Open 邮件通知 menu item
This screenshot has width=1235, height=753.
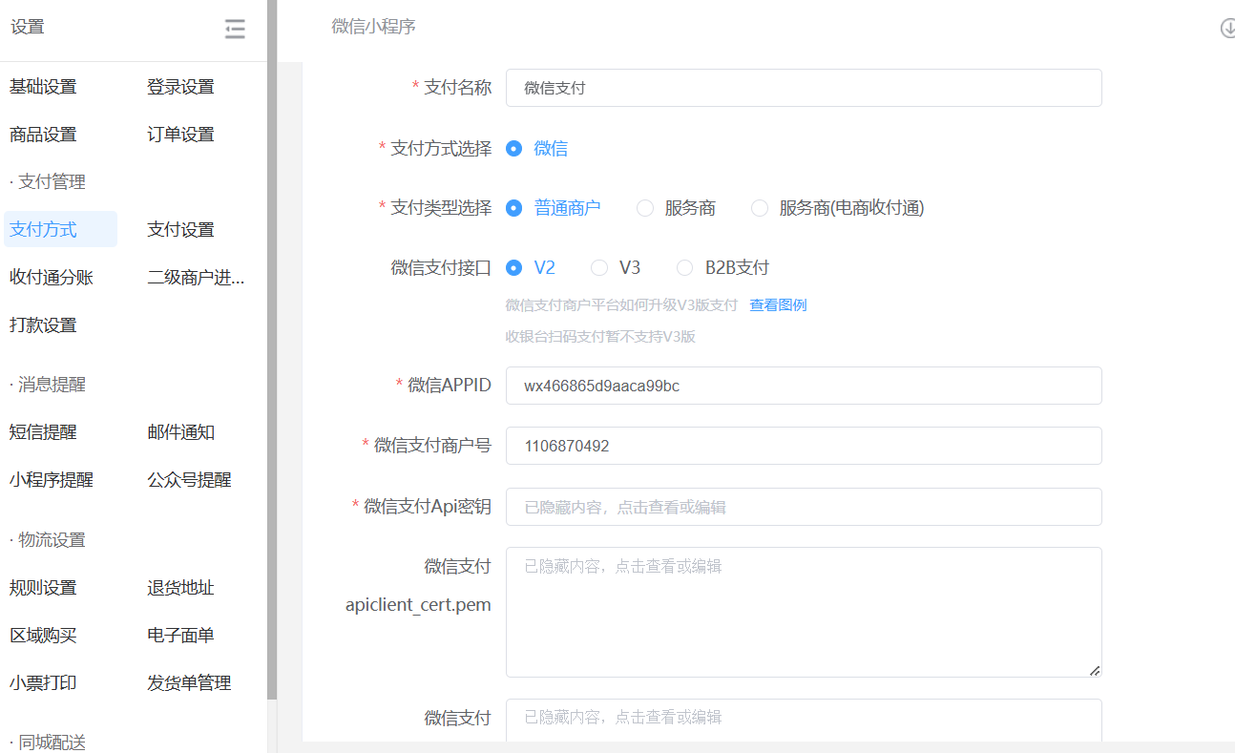180,432
